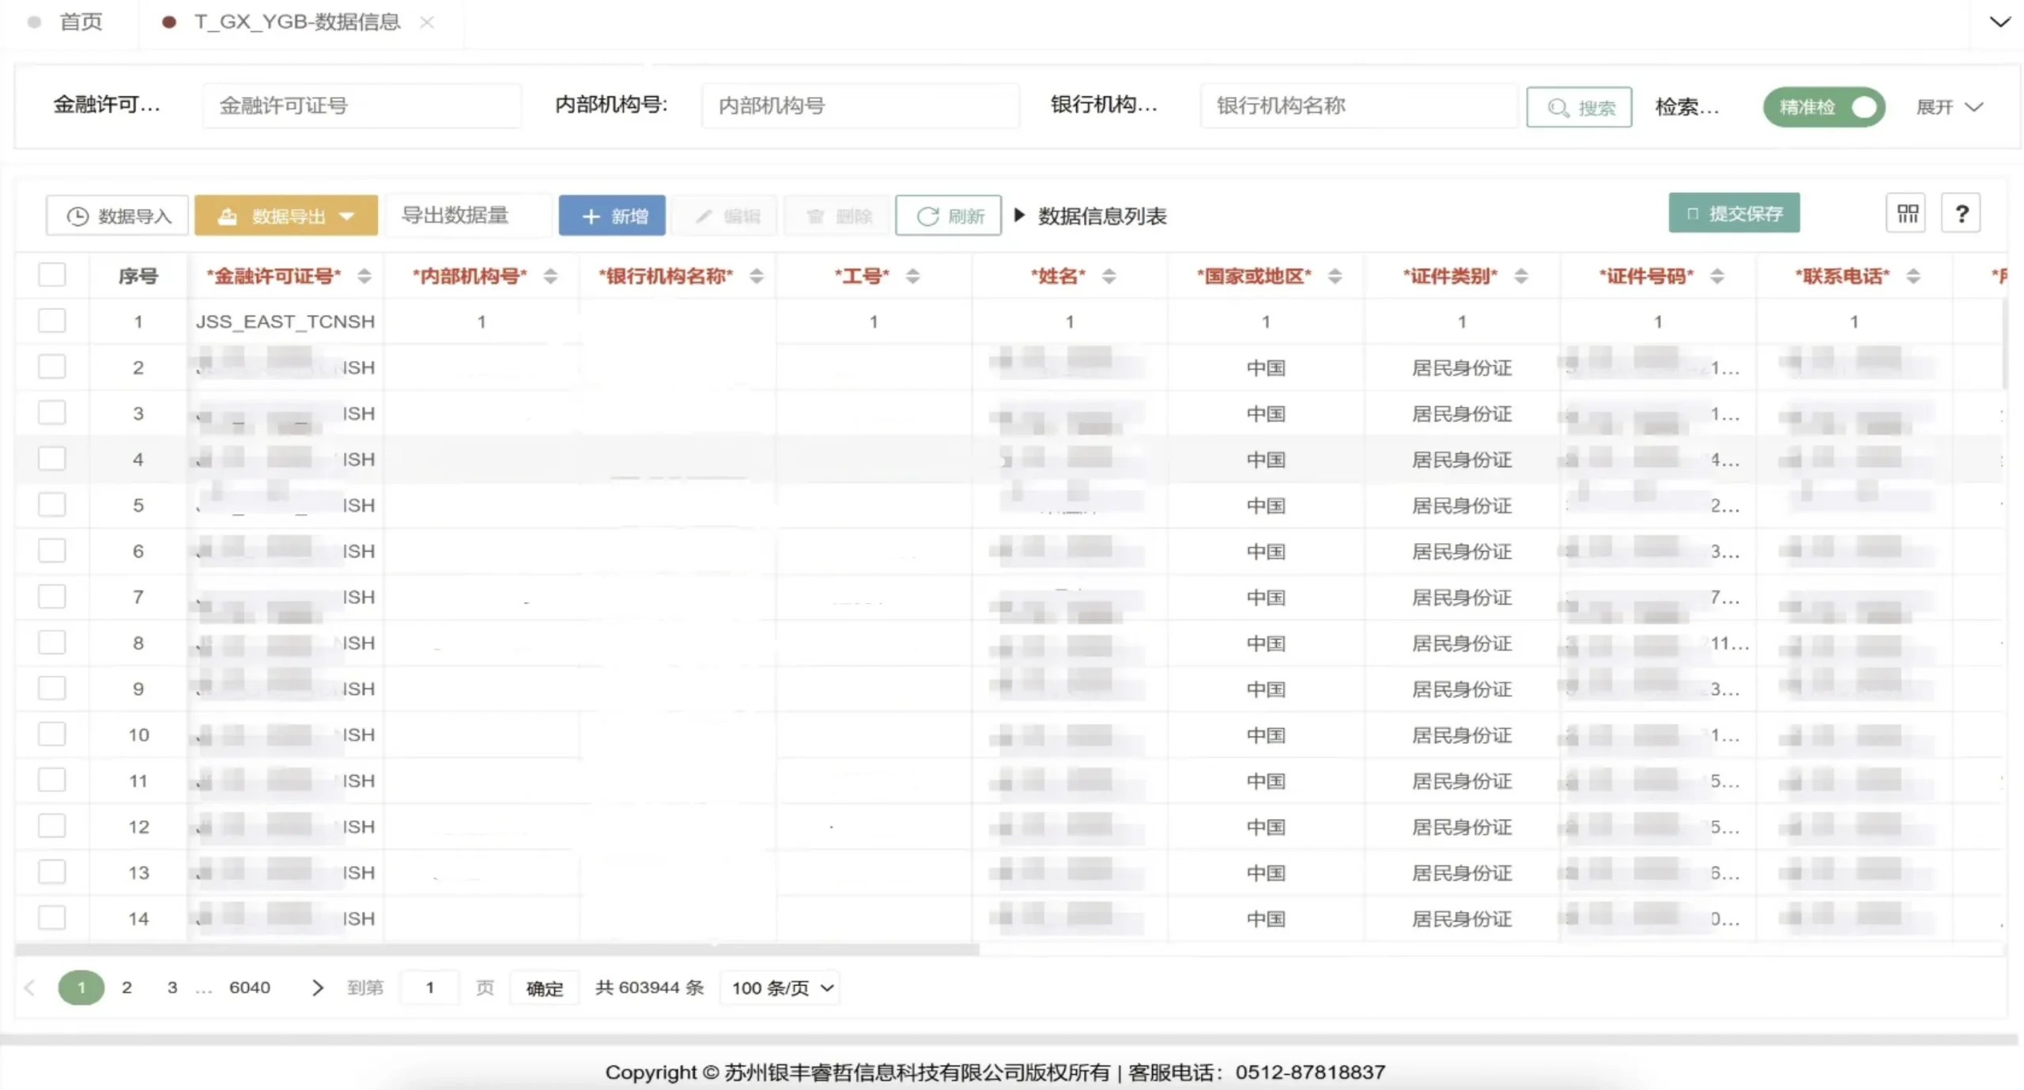
Task: Sort by 金融许可证号 column arrows
Action: coord(364,276)
